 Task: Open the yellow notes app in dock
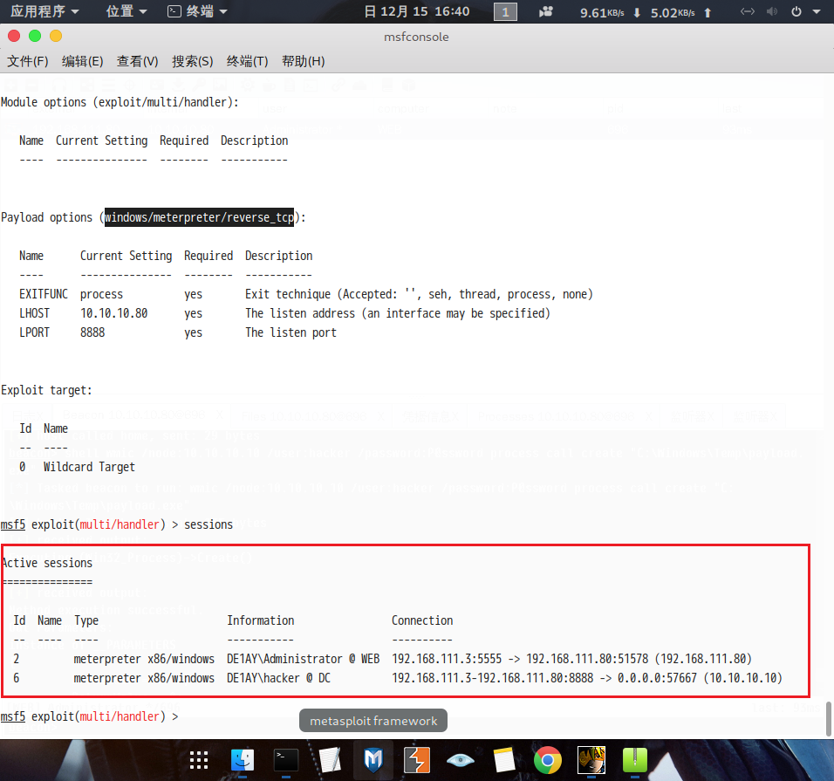pos(504,760)
